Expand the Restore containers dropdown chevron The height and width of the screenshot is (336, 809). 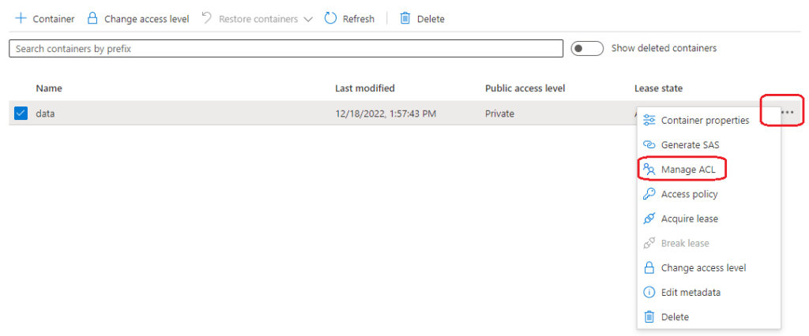pyautogui.click(x=308, y=18)
